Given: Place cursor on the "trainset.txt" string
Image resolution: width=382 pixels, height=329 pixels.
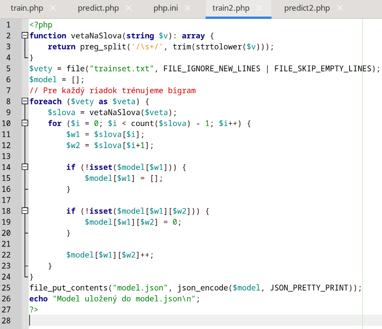Looking at the screenshot, I should [122, 69].
